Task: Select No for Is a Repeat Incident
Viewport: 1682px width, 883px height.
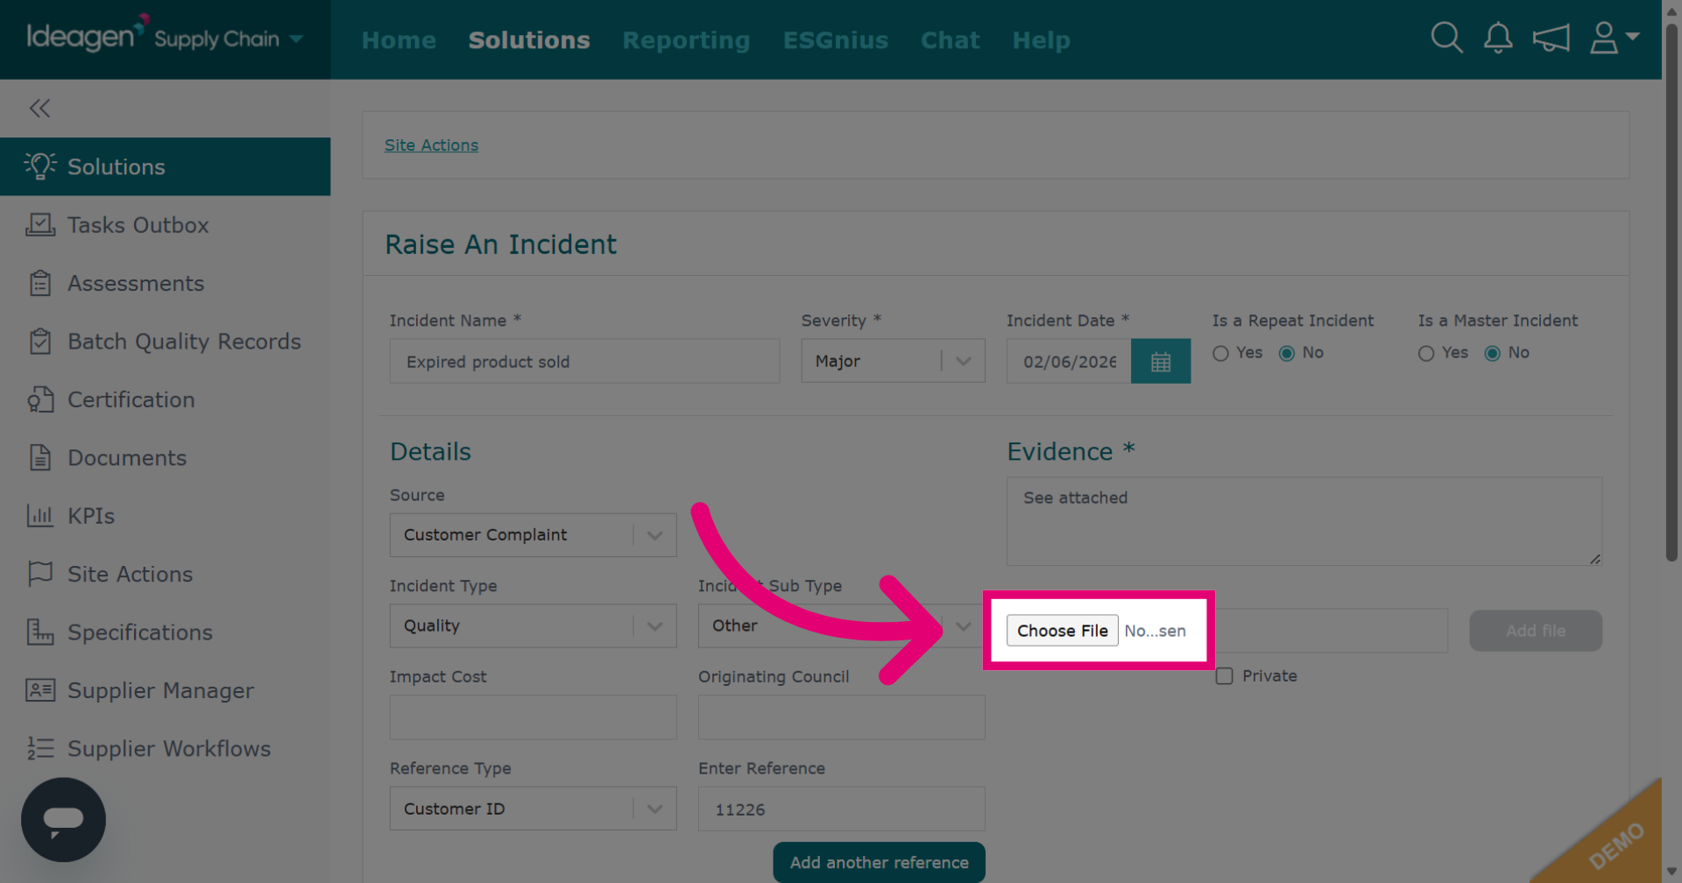Action: pos(1287,353)
